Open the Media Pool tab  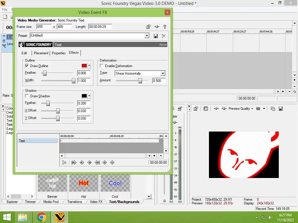click(x=51, y=202)
